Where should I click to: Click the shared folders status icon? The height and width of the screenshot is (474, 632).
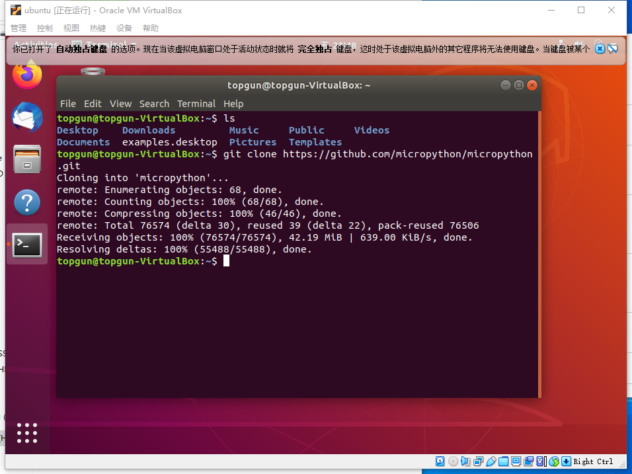coord(504,461)
